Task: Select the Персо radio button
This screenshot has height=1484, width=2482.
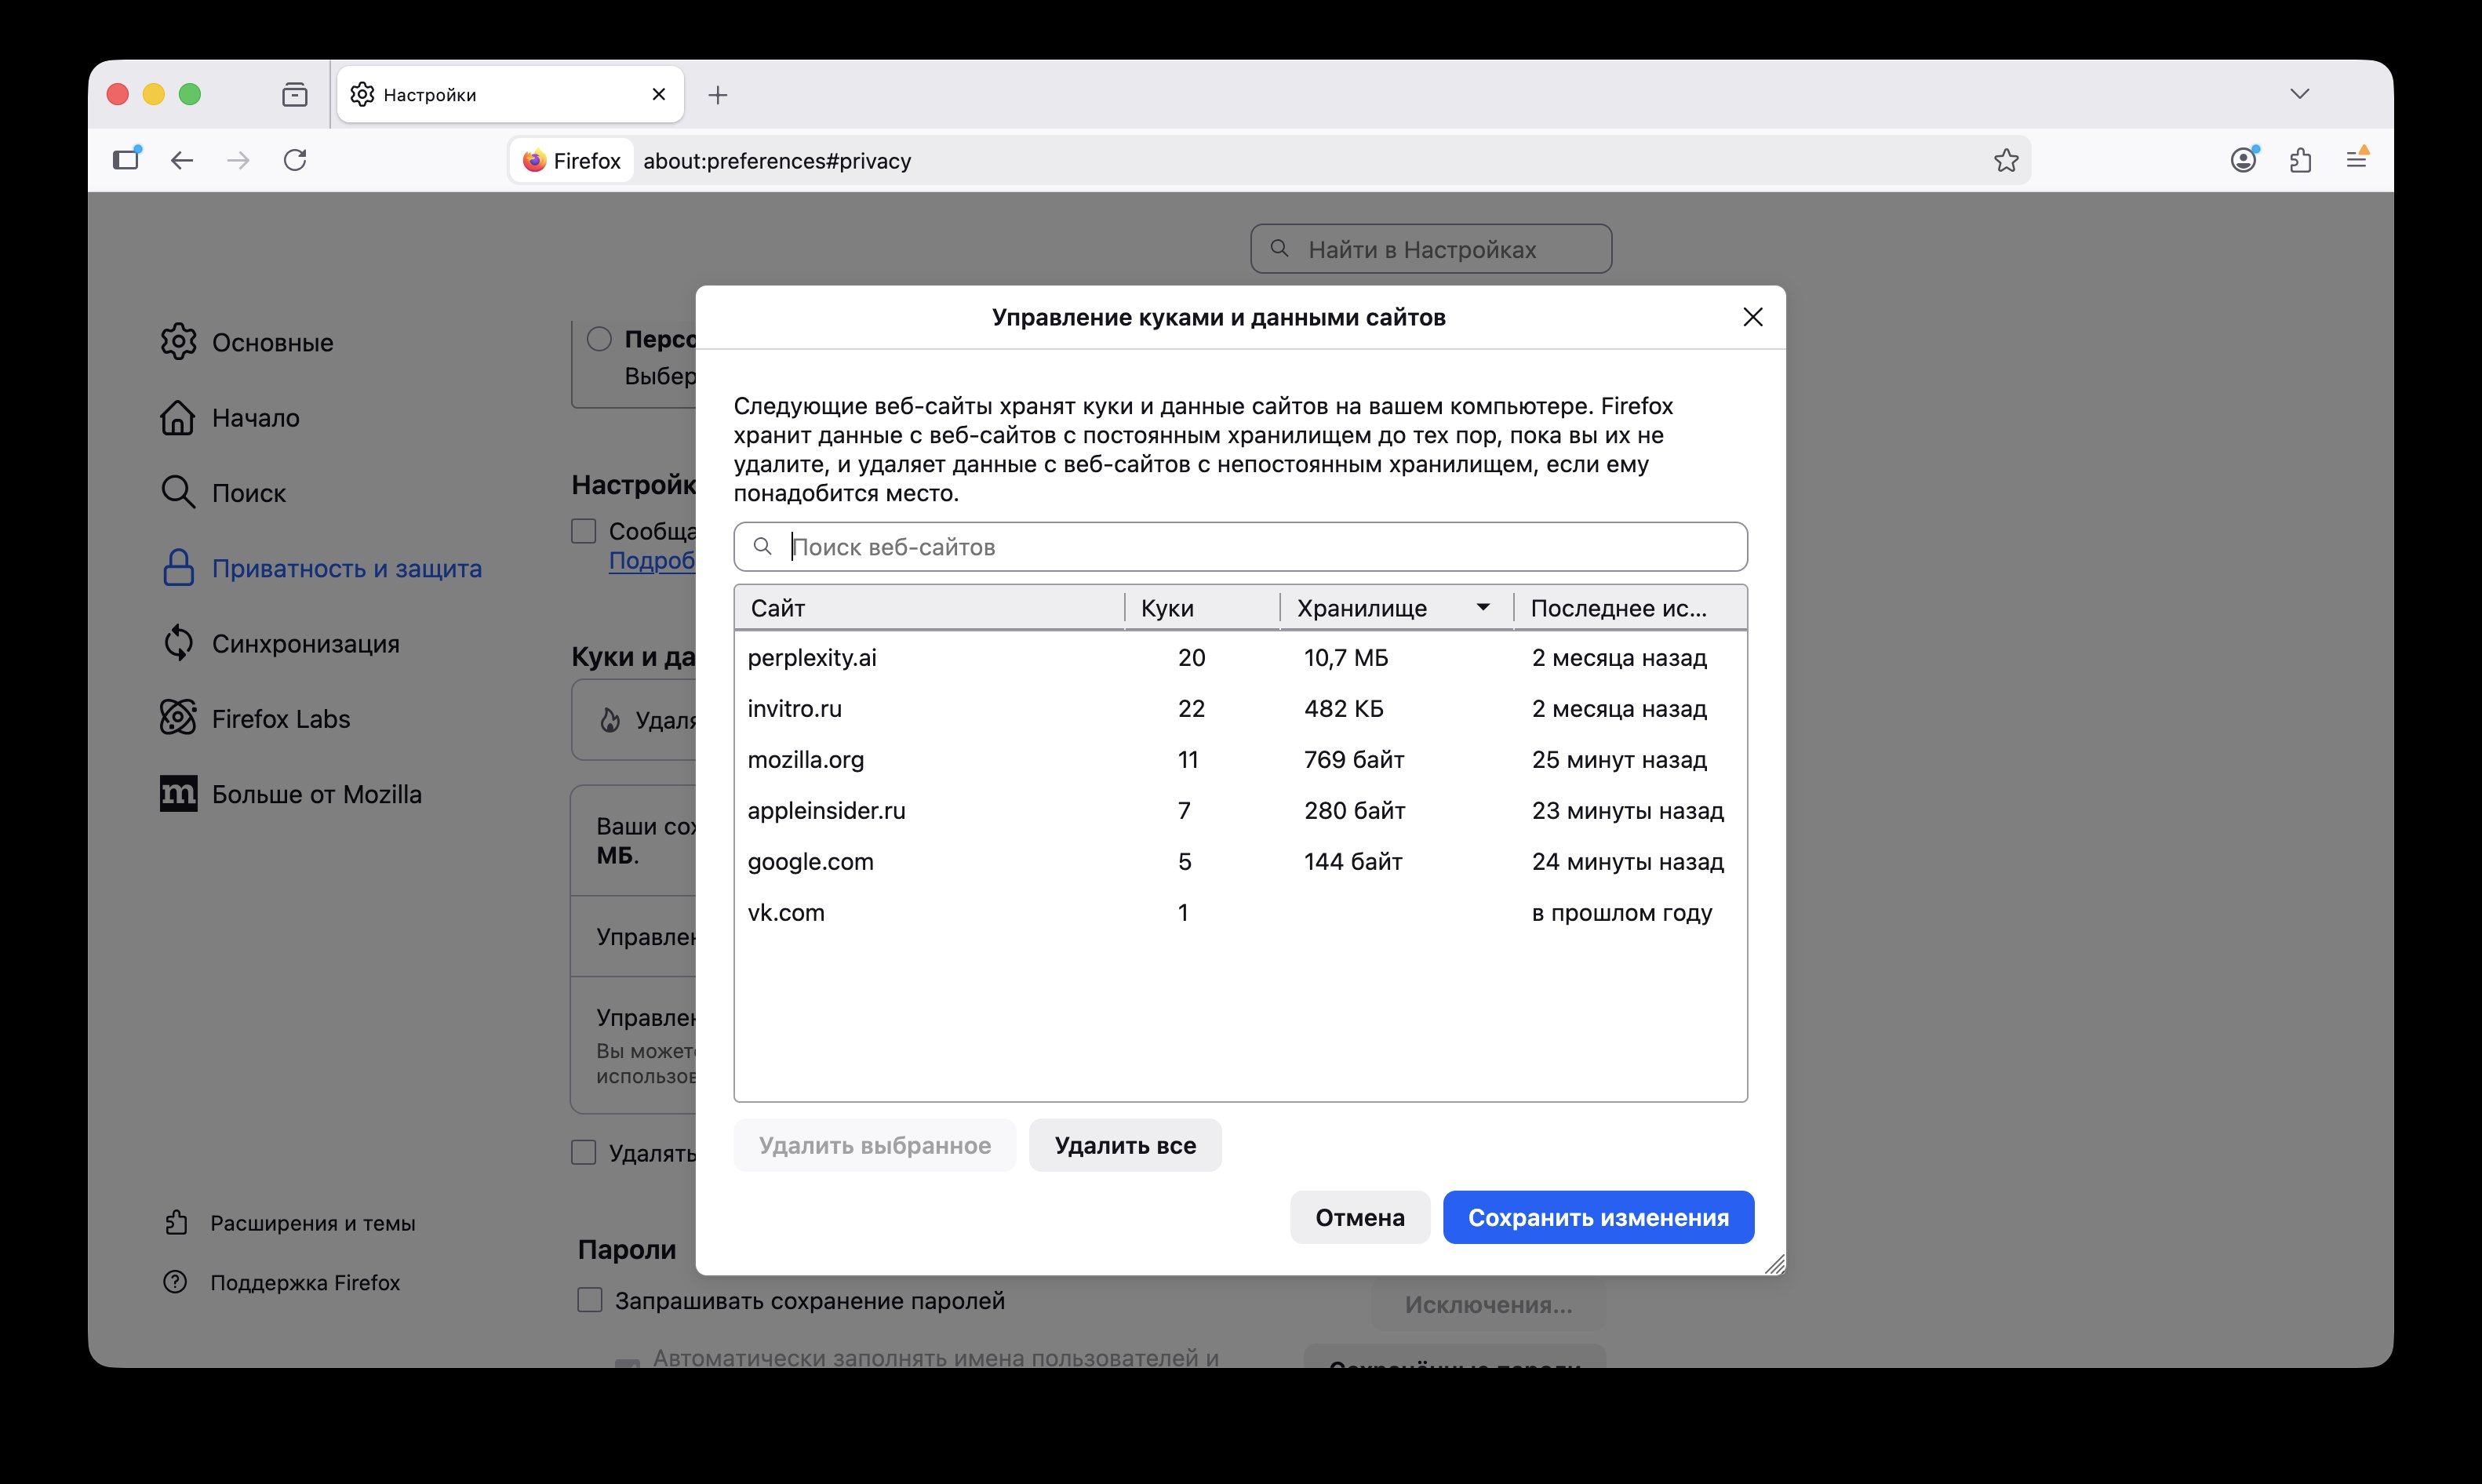Action: [600, 338]
